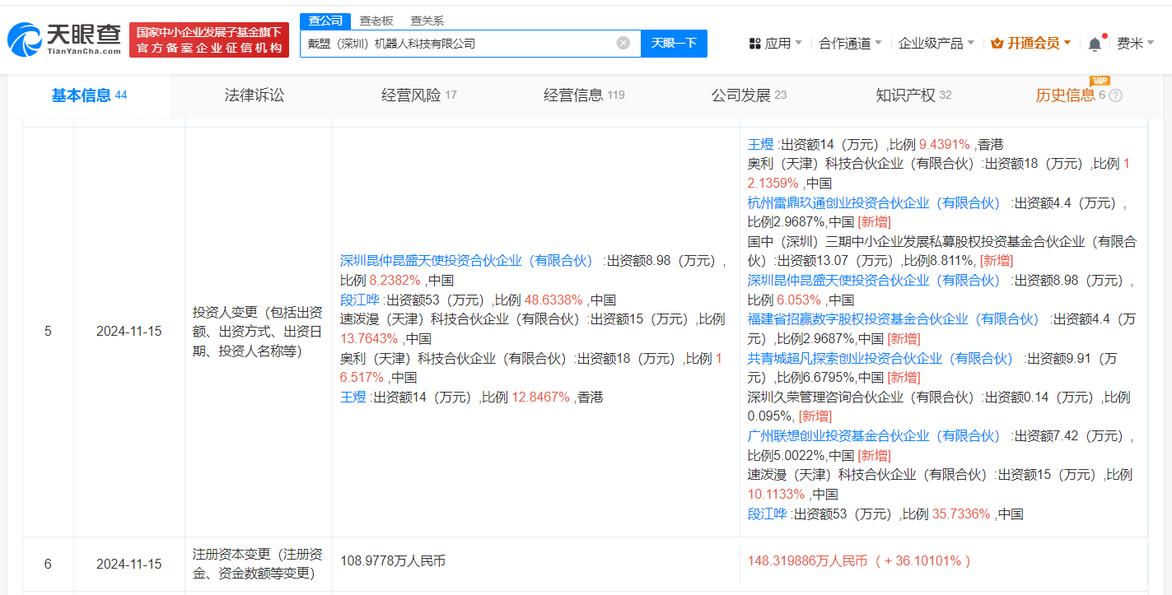
Task: Click the 注册资本变更 change item cell
Action: click(x=257, y=564)
